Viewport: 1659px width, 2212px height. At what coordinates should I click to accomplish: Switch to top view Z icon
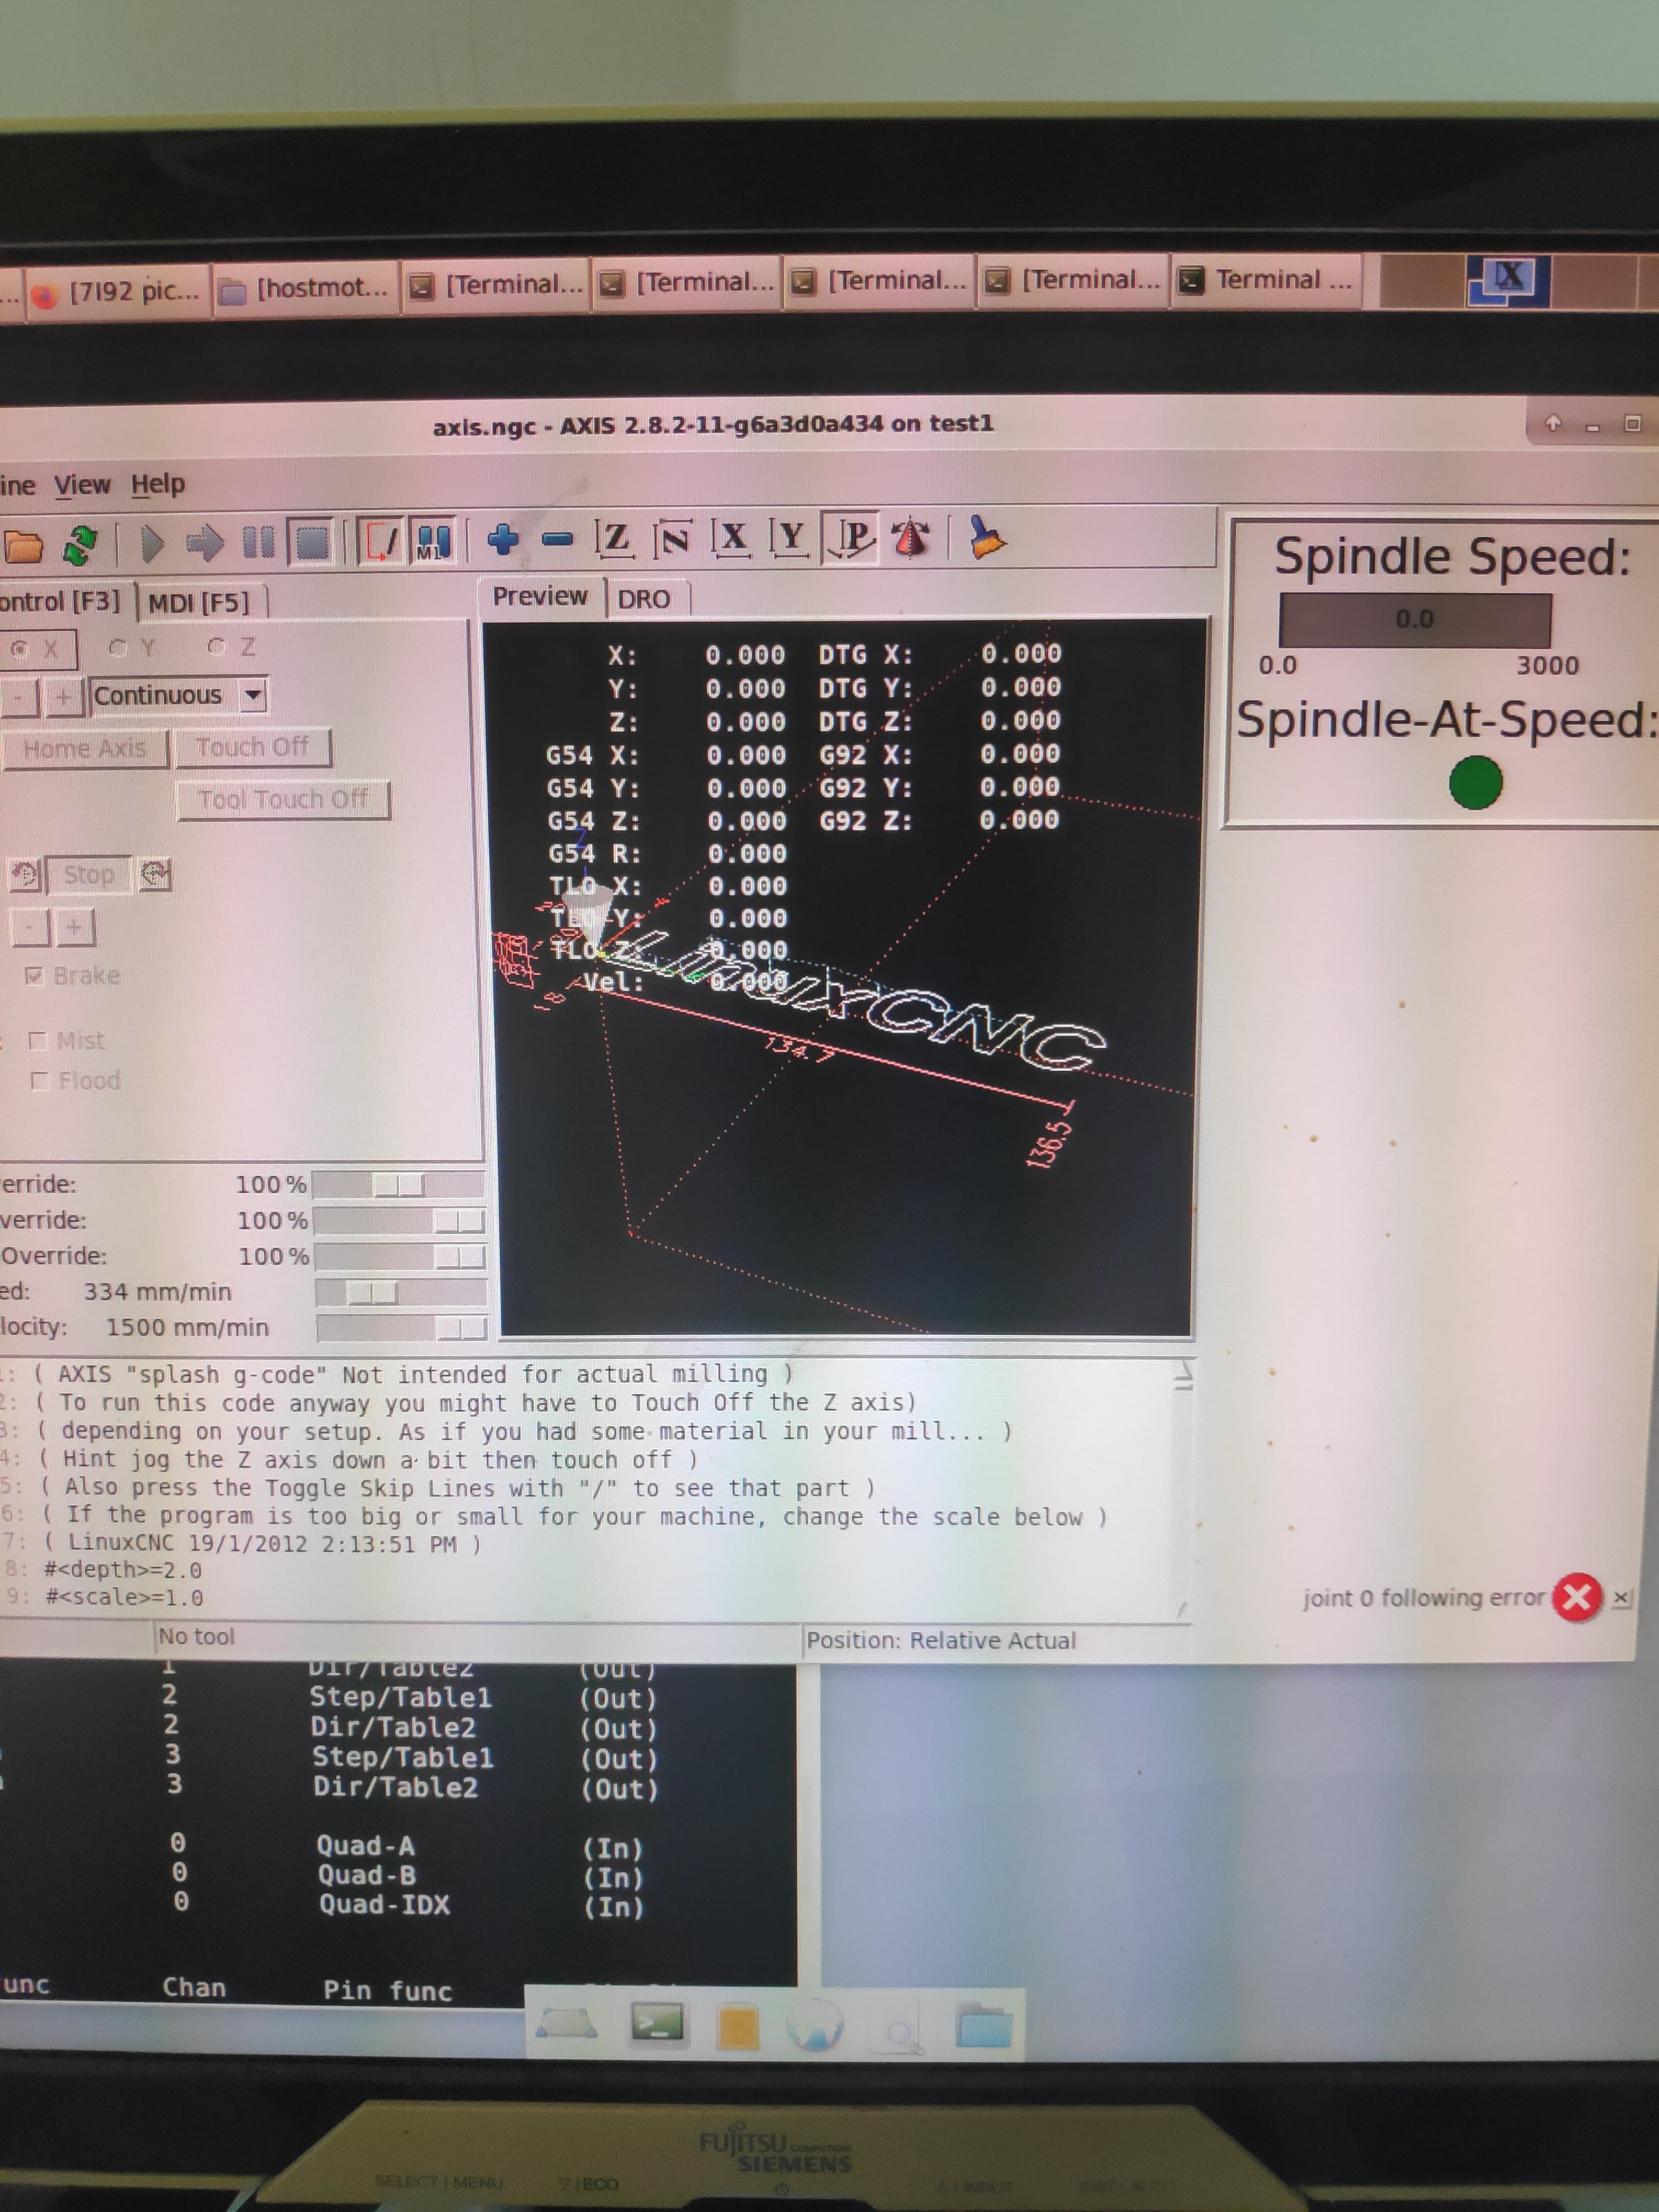[614, 539]
